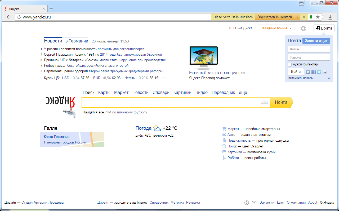This screenshot has width=339, height=211.
Task: Expand more exchange rates with the ellipsis
Action: [x=164, y=78]
